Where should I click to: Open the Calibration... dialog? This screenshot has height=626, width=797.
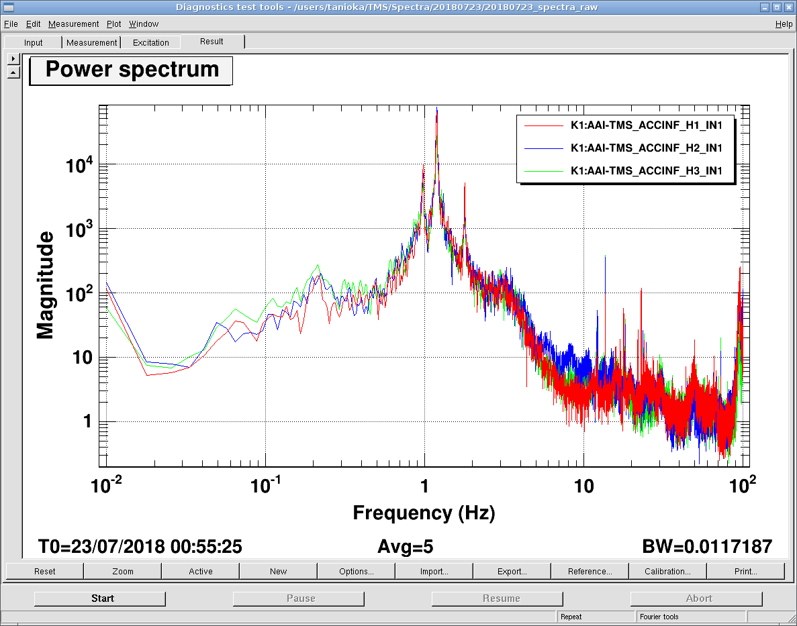point(667,572)
